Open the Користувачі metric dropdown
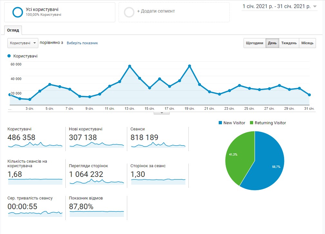325x234 pixels. (x=23, y=43)
